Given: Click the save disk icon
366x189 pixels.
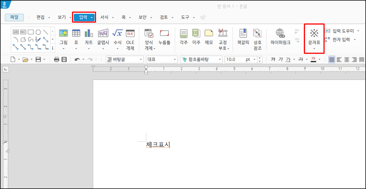Looking at the screenshot, I should [38, 59].
